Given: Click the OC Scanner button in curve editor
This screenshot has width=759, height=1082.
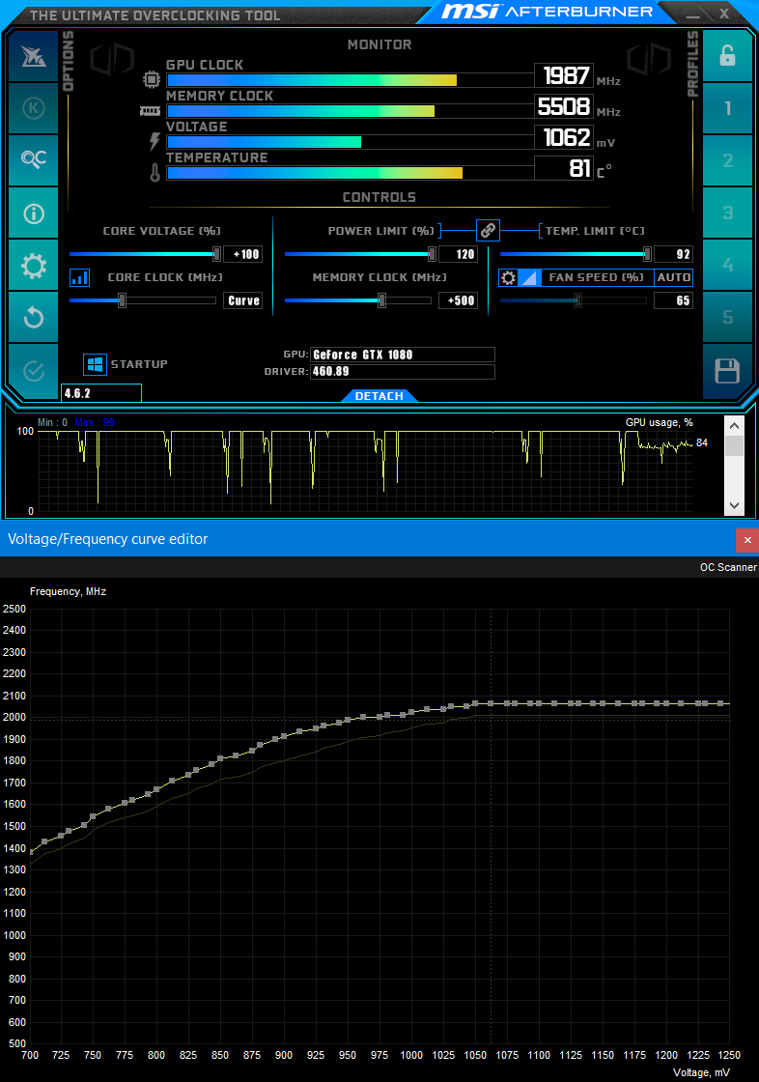Looking at the screenshot, I should (728, 567).
